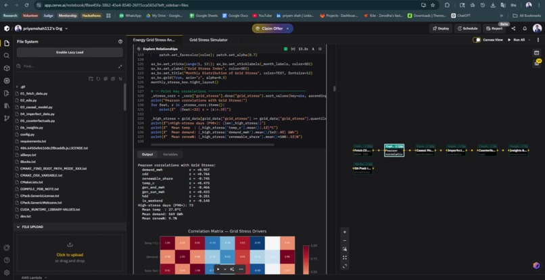Open the Files sidebar icon
Screen dimensions: 545x280
(7, 43)
